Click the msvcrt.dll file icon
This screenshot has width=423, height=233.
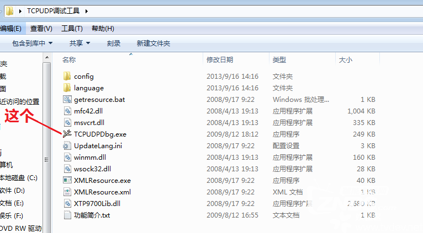tap(67, 122)
